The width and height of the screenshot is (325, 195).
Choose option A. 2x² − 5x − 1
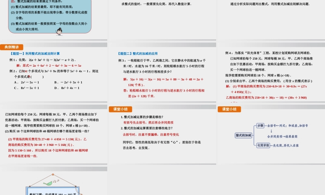pyautogui.click(x=27, y=82)
